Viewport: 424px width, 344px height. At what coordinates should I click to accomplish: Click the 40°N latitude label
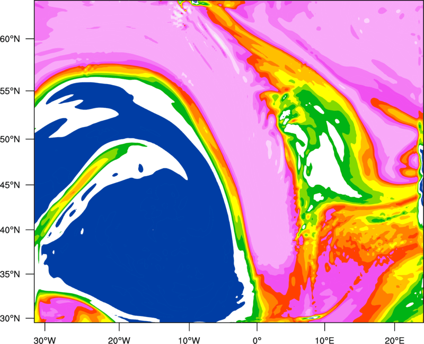pos(10,230)
